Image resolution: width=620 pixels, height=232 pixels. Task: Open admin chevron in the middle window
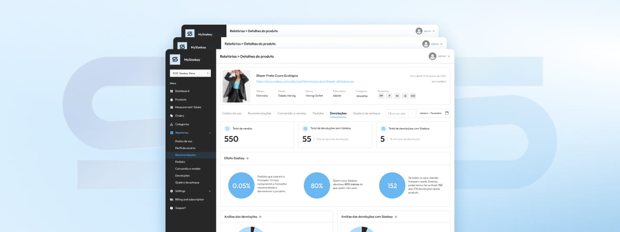tap(442, 44)
